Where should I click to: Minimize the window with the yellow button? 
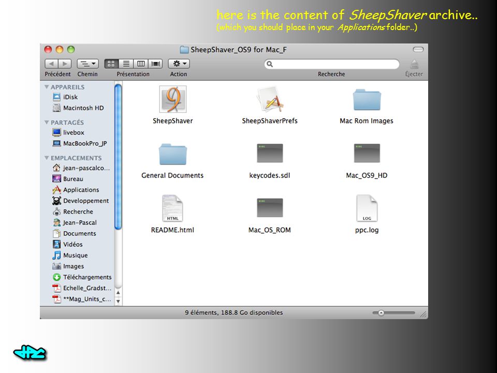pos(60,50)
